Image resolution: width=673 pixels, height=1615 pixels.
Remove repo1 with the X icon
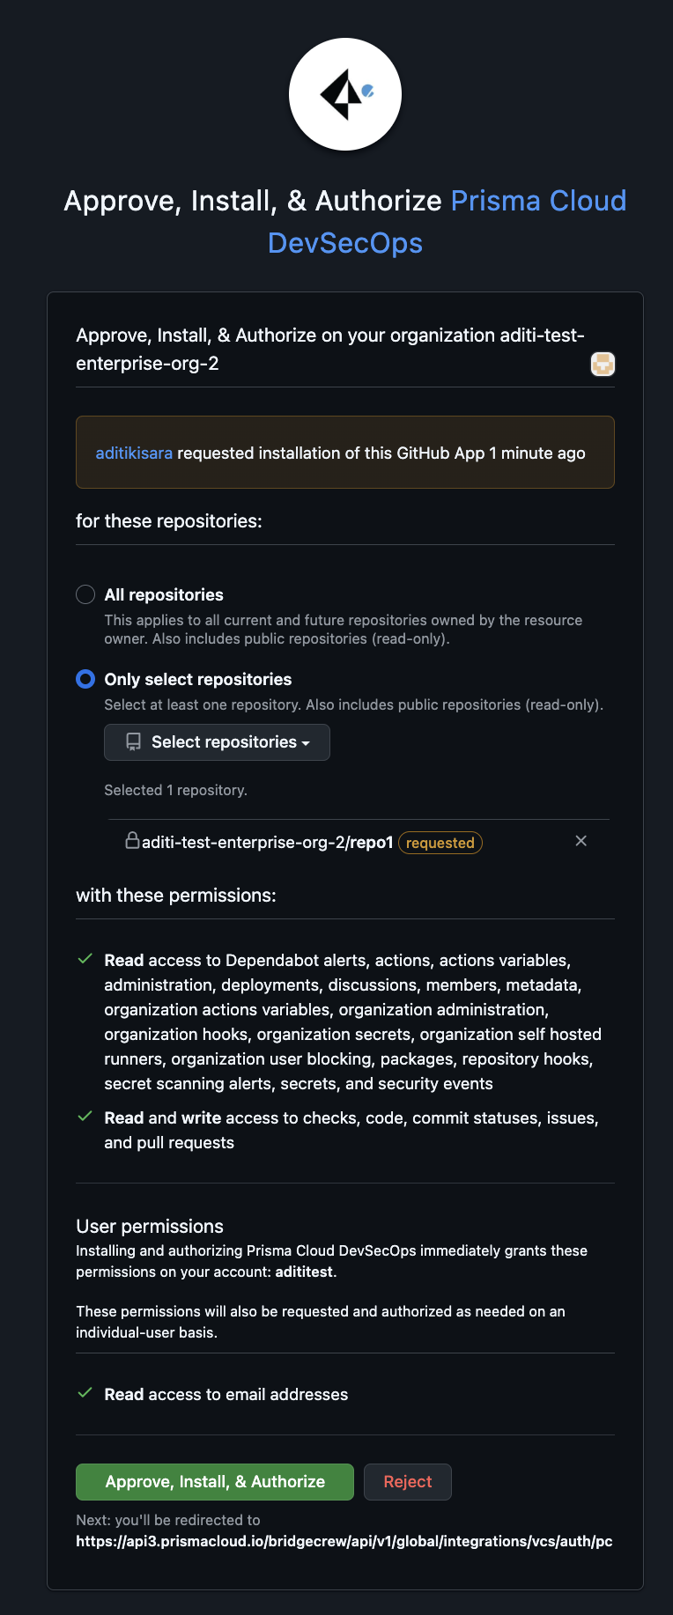coord(581,841)
